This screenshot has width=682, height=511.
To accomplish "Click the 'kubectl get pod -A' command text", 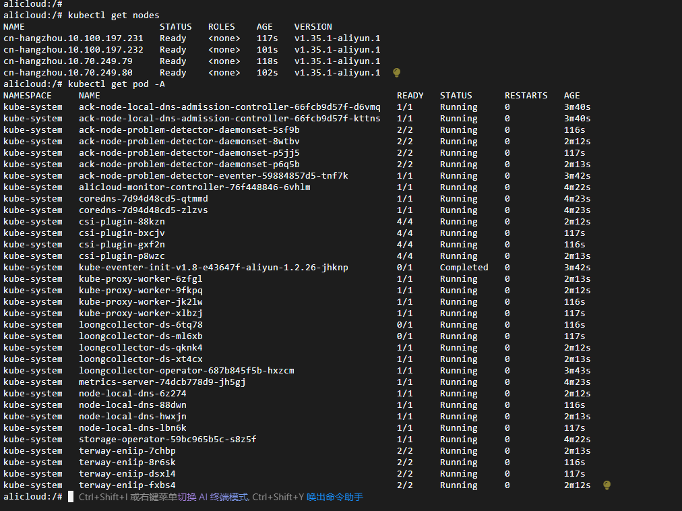I will click(116, 84).
